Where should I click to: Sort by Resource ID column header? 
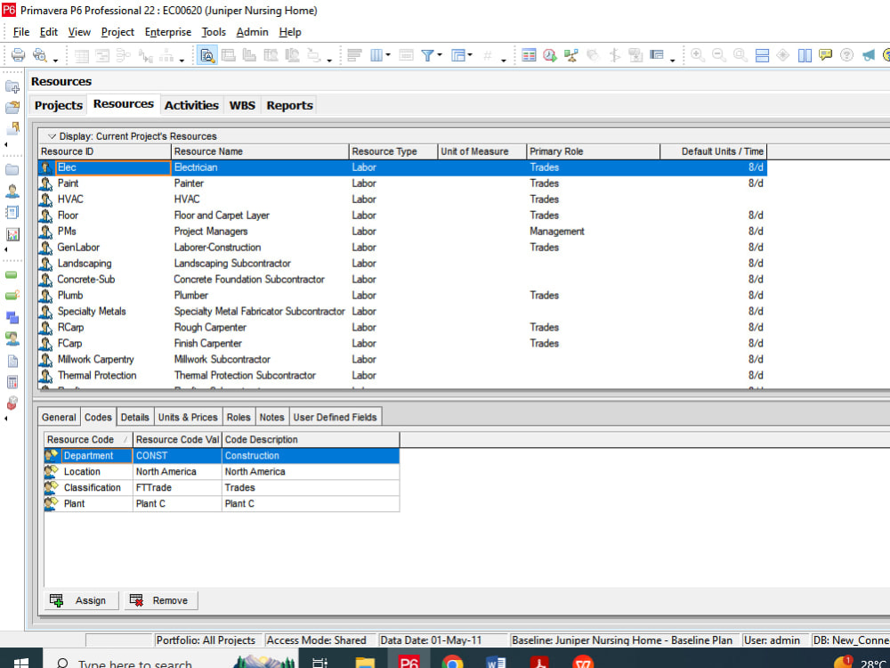(104, 151)
